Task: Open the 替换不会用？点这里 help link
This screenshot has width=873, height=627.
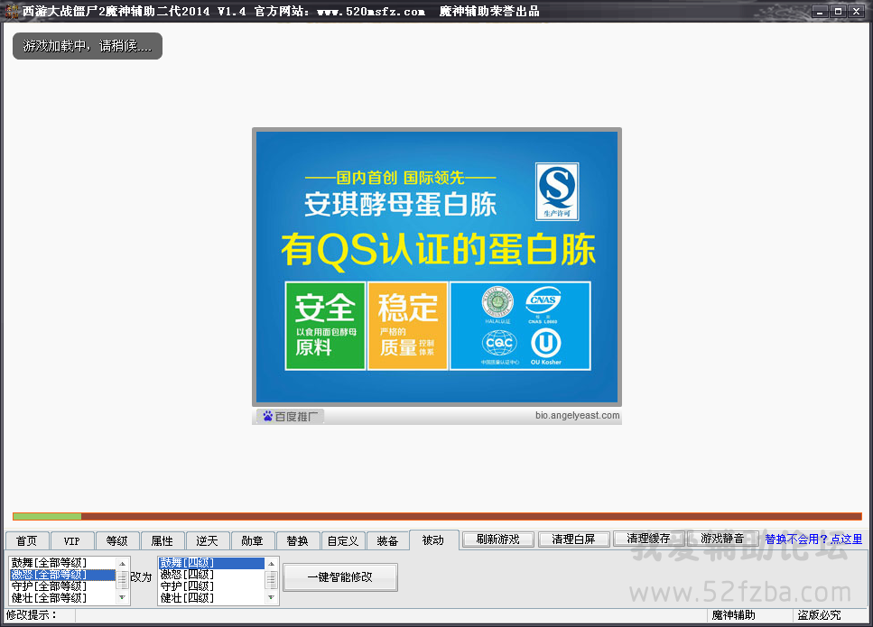Action: coord(813,539)
